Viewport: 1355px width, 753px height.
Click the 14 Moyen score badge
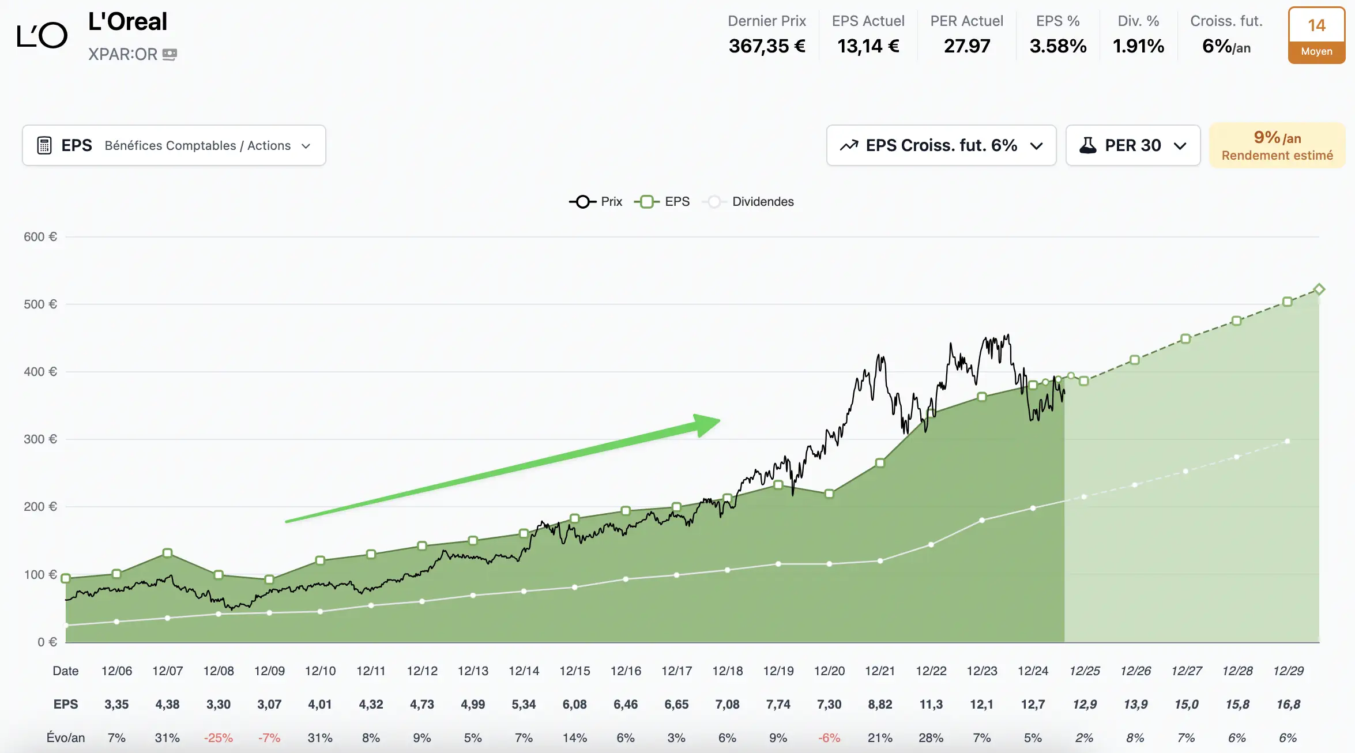1316,35
